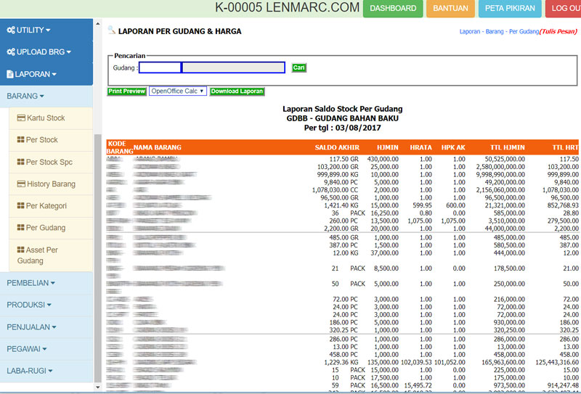Go to the DASHBOARD
Viewport: 581px width, 394px height.
pos(393,8)
